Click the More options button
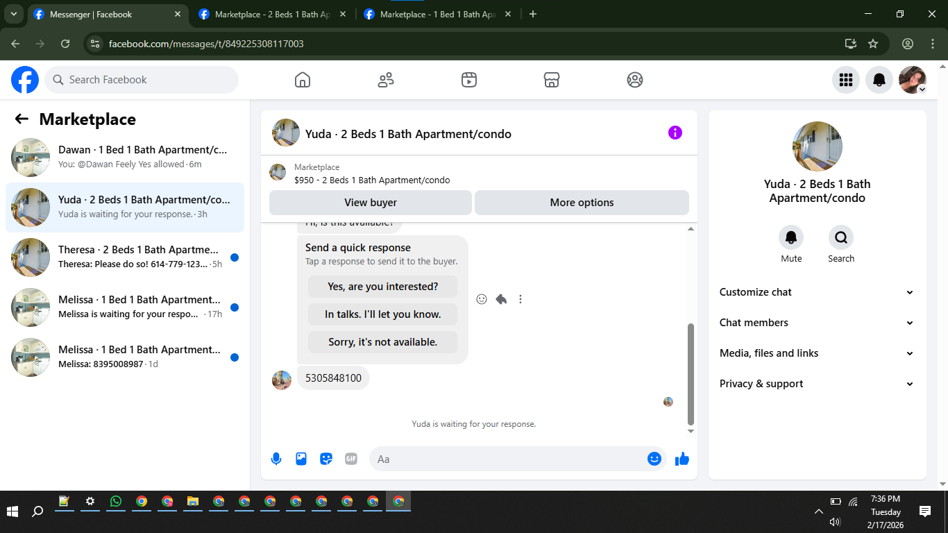This screenshot has height=533, width=948. coord(582,203)
